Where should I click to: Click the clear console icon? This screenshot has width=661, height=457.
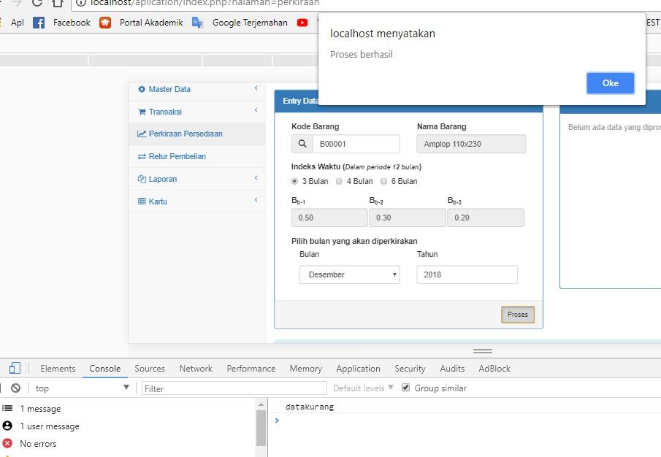tap(15, 388)
